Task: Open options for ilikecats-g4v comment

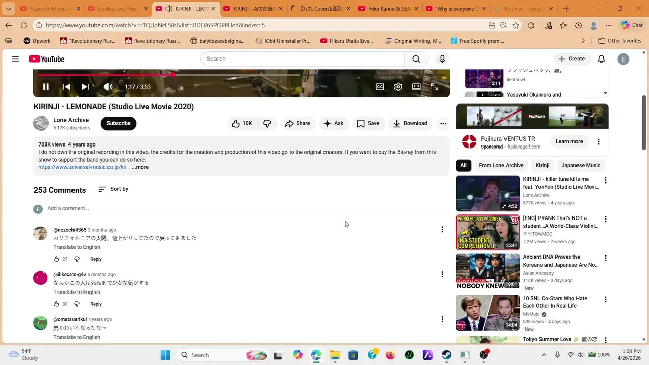Action: click(x=442, y=274)
